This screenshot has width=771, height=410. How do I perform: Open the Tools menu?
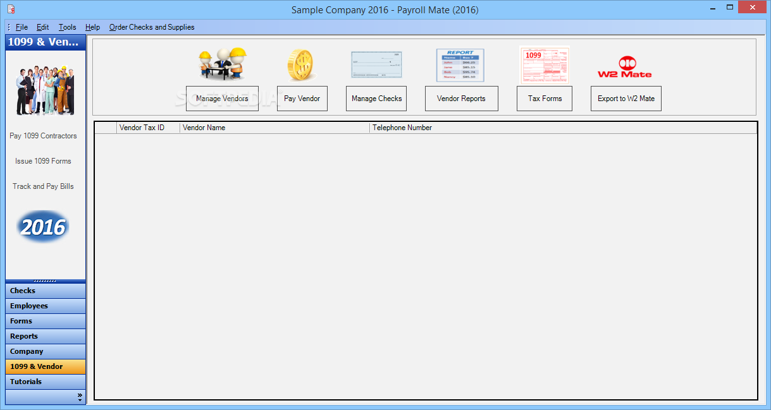pos(68,27)
